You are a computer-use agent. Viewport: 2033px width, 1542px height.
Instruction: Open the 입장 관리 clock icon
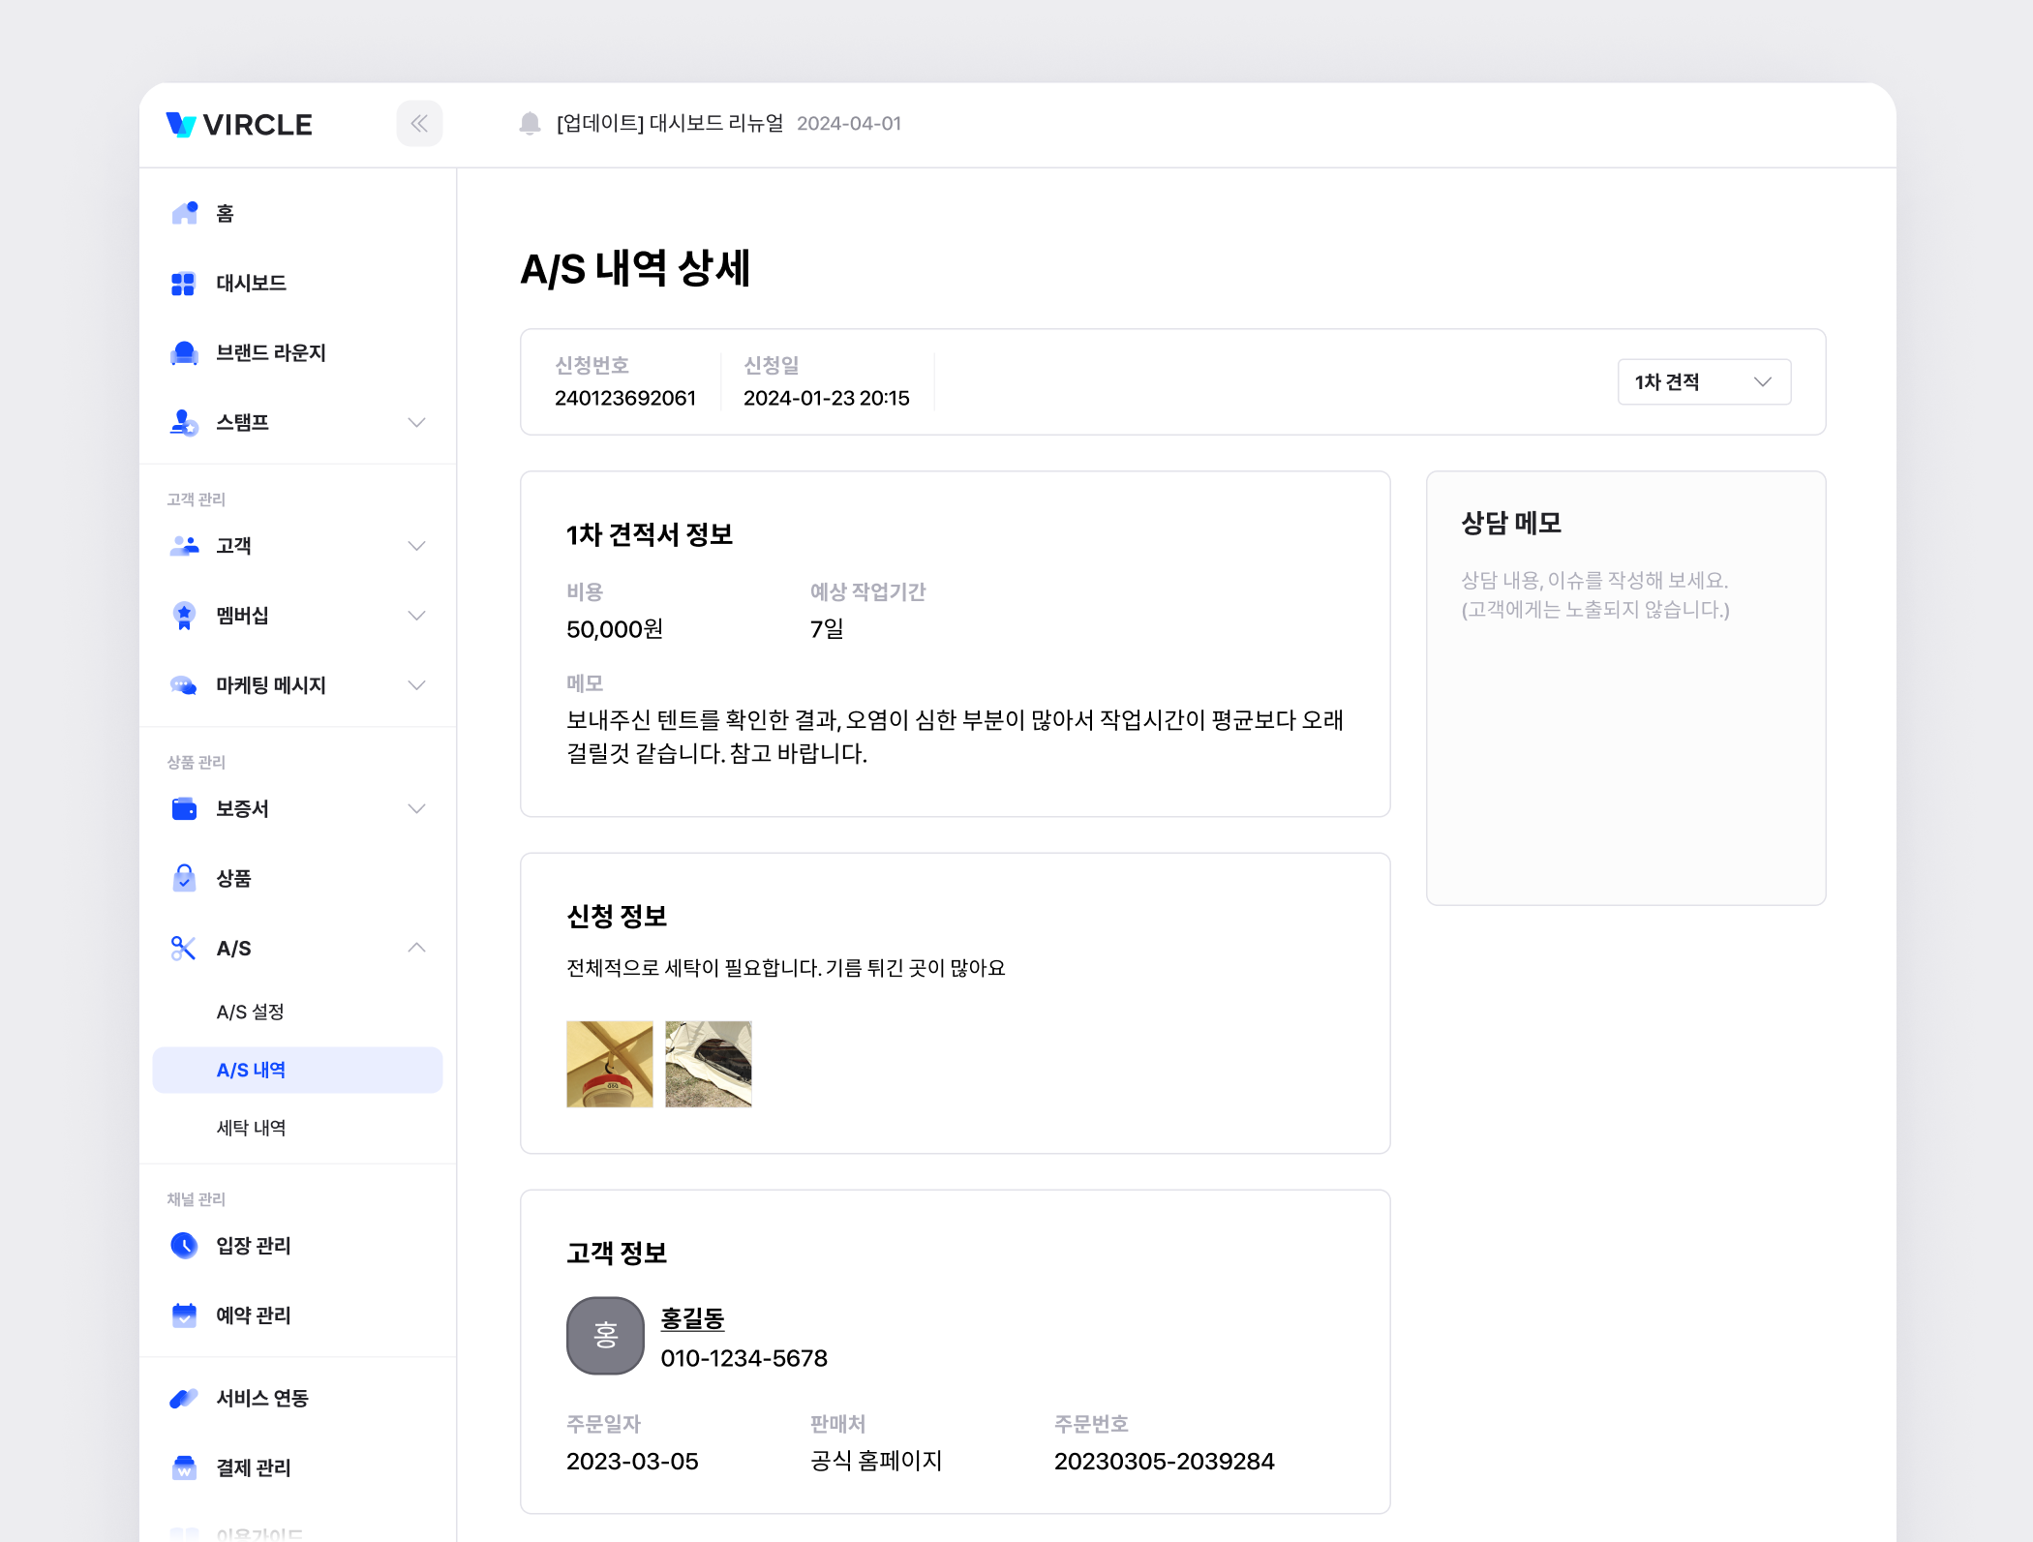pyautogui.click(x=184, y=1246)
